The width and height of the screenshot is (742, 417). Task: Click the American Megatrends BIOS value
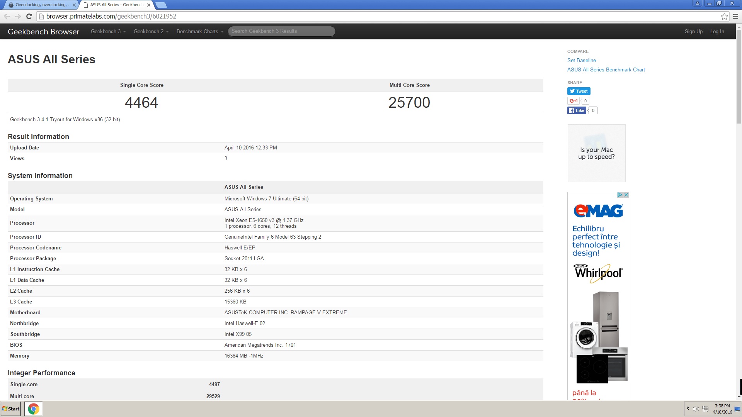coord(260,345)
